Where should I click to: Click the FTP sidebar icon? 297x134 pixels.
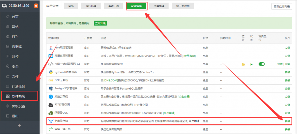point(8,37)
